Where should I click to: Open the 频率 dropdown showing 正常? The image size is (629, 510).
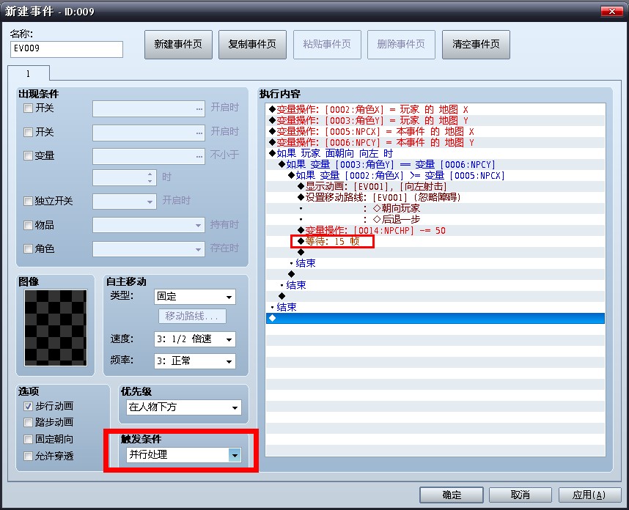pos(195,361)
